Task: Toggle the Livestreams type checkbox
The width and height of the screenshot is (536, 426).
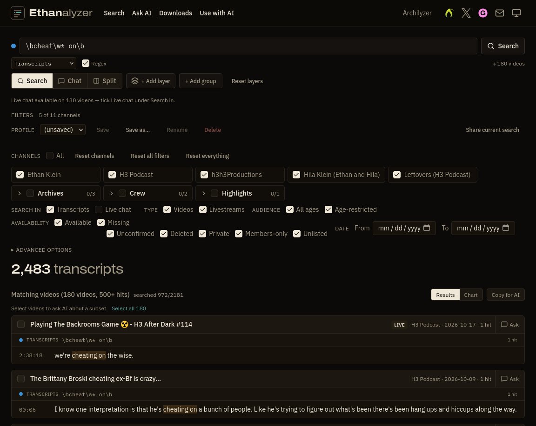Action: [x=203, y=210]
